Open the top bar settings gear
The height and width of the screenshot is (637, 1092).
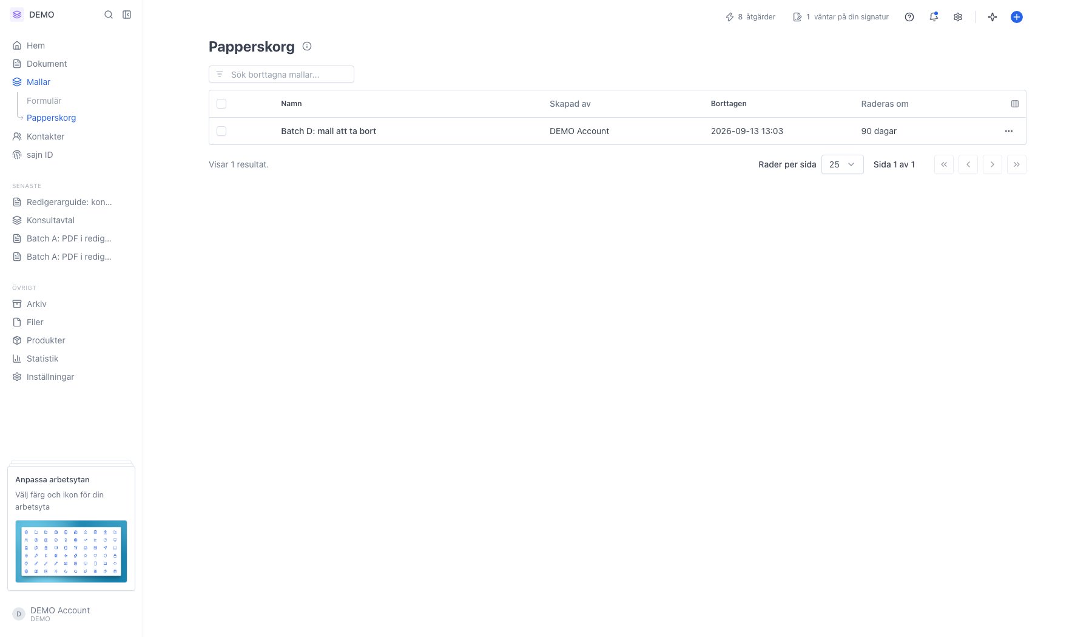(x=958, y=17)
